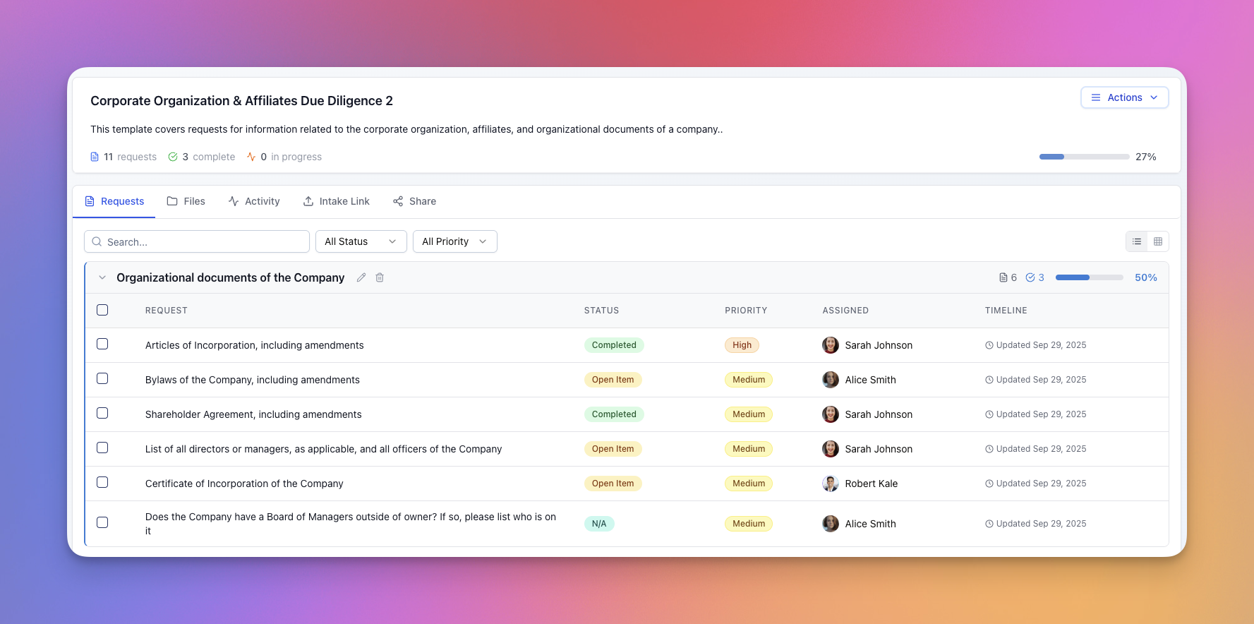Click Robert Kale's avatar picture
The height and width of the screenshot is (624, 1254).
tap(831, 484)
